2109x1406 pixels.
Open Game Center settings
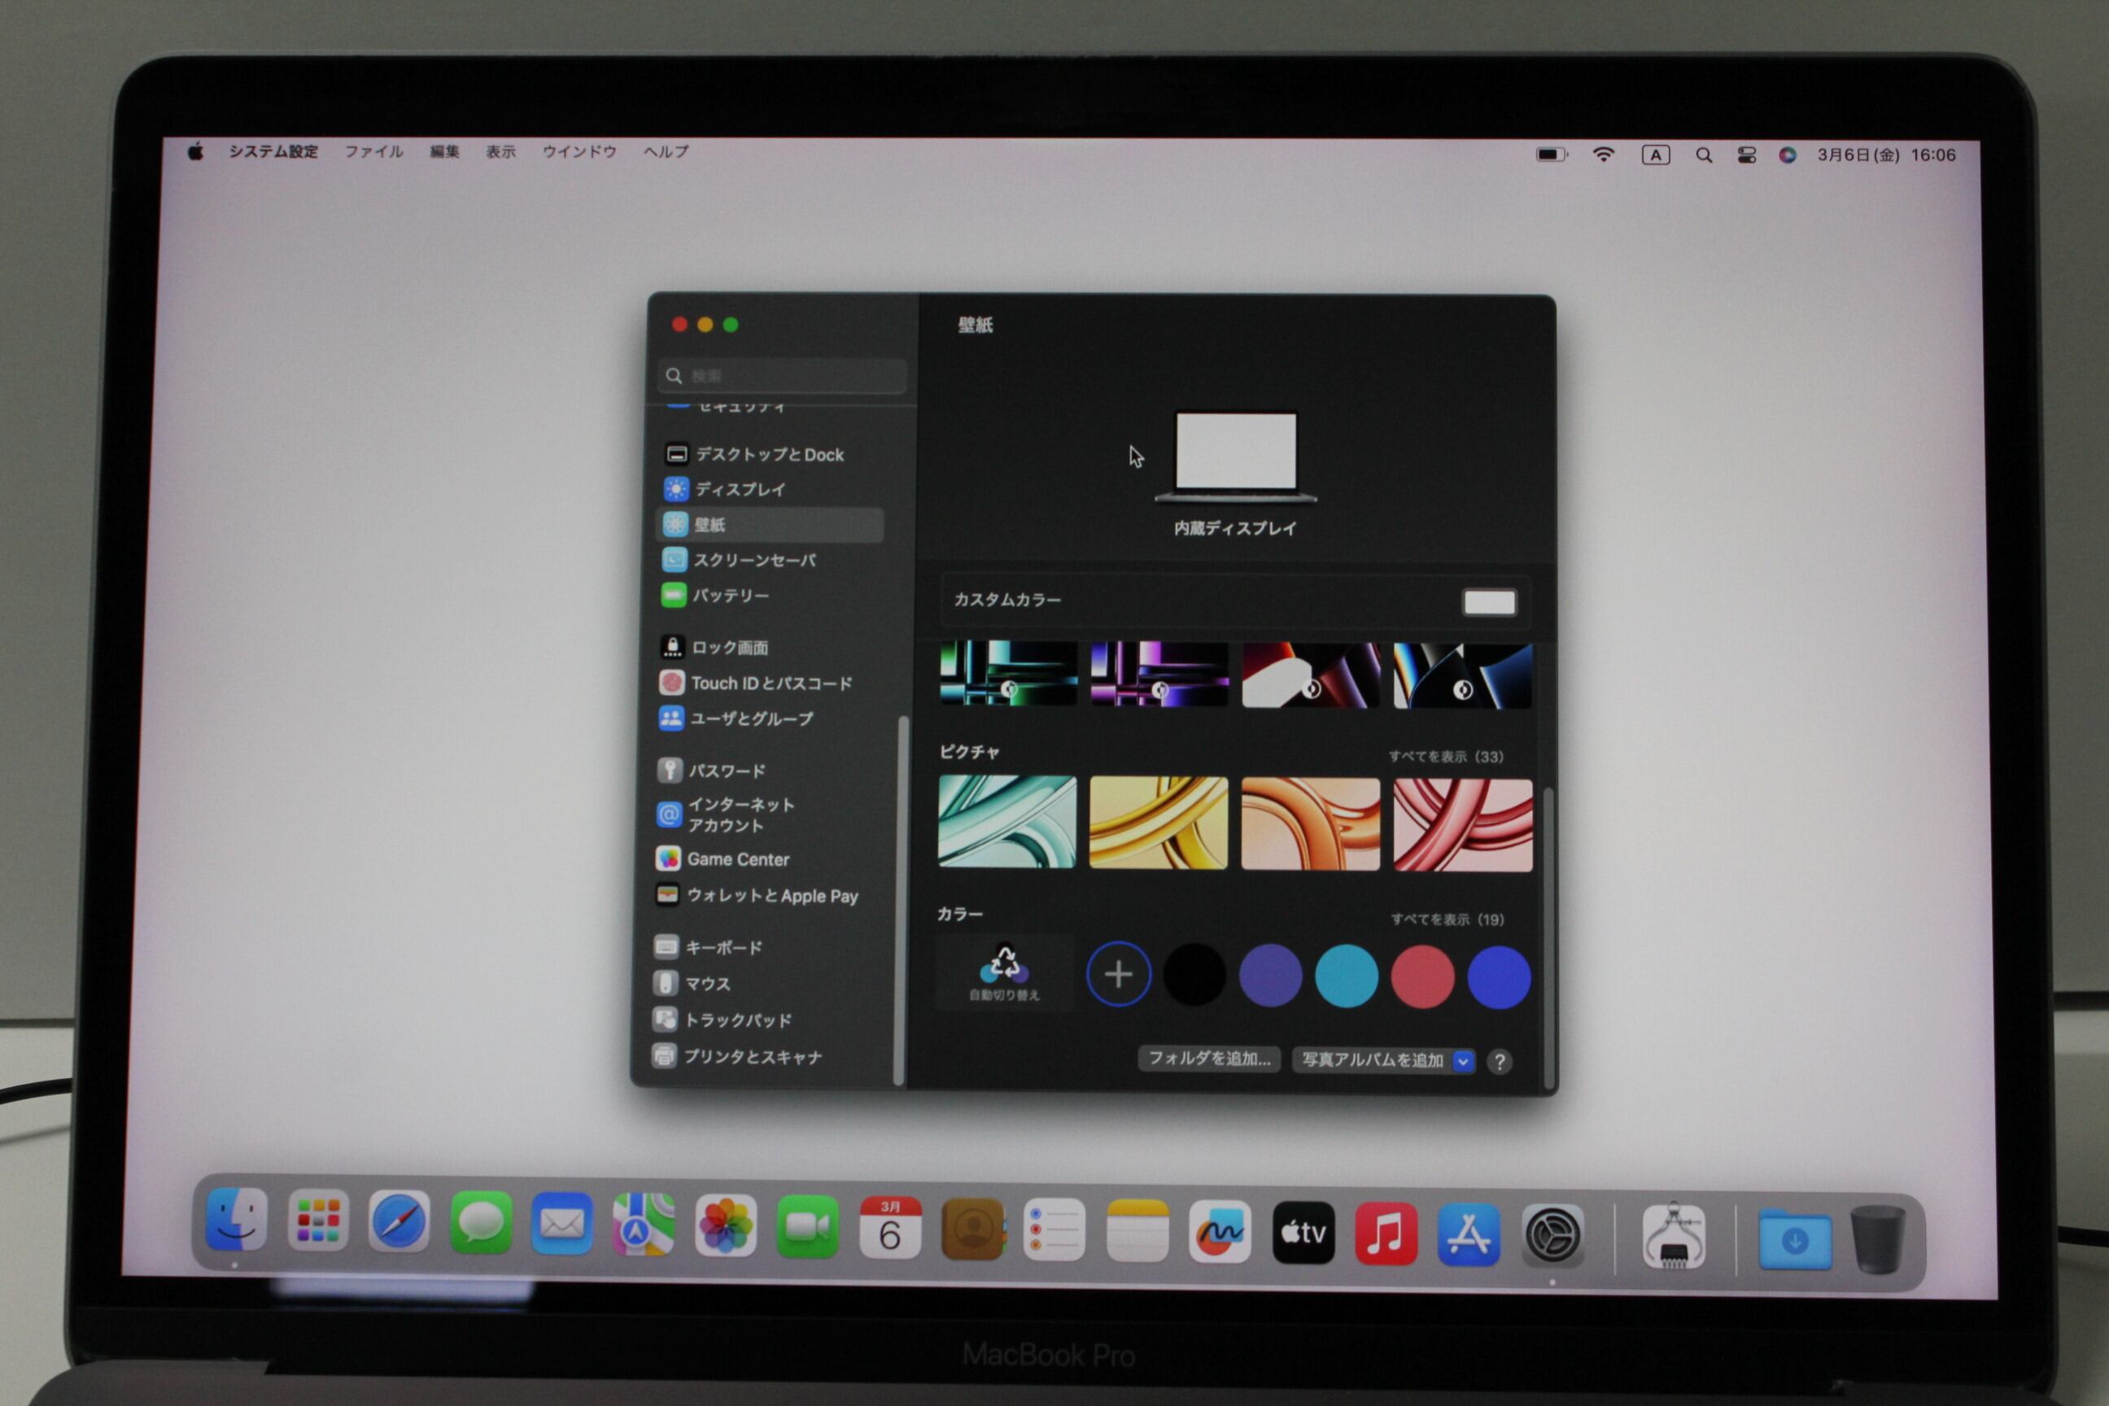point(737,859)
